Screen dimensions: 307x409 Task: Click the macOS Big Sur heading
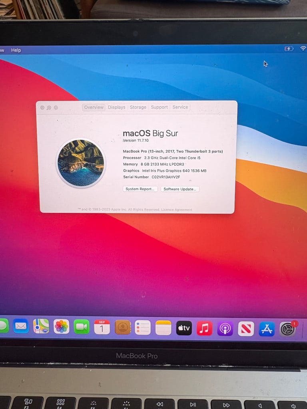[150, 133]
